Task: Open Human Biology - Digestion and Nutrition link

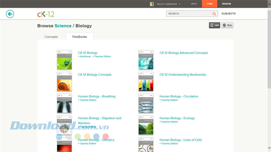Action: pyautogui.click(x=100, y=120)
